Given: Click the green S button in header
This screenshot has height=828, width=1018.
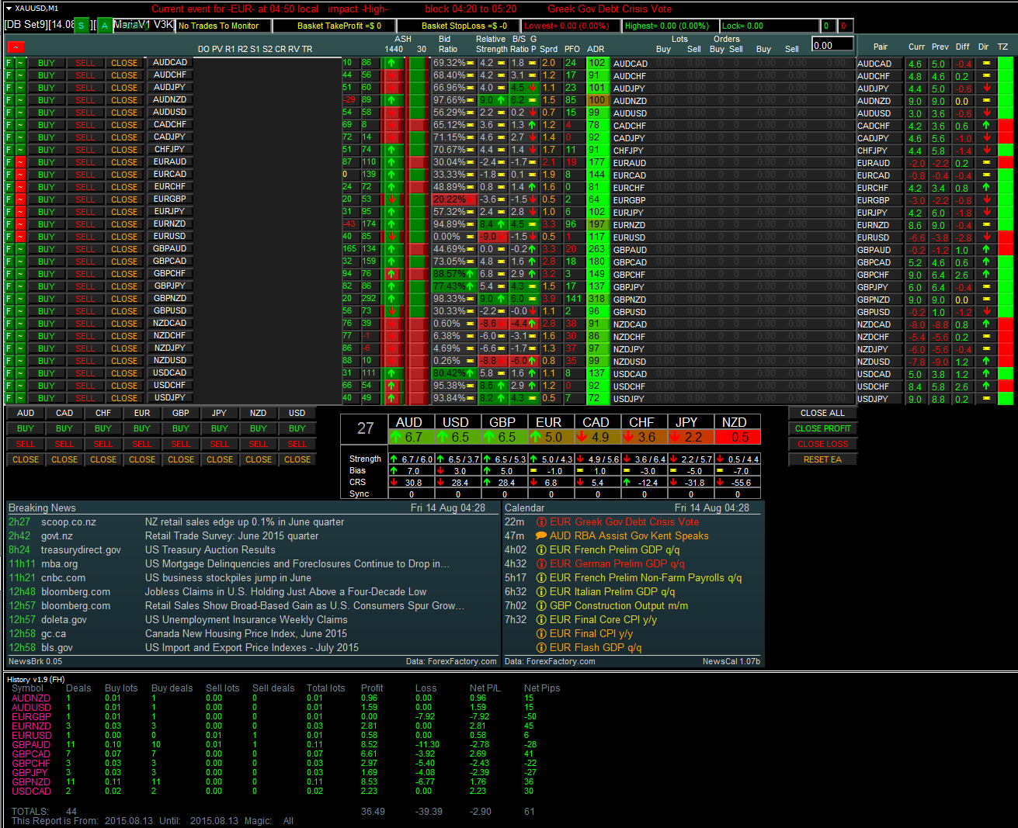Looking at the screenshot, I should 82,26.
